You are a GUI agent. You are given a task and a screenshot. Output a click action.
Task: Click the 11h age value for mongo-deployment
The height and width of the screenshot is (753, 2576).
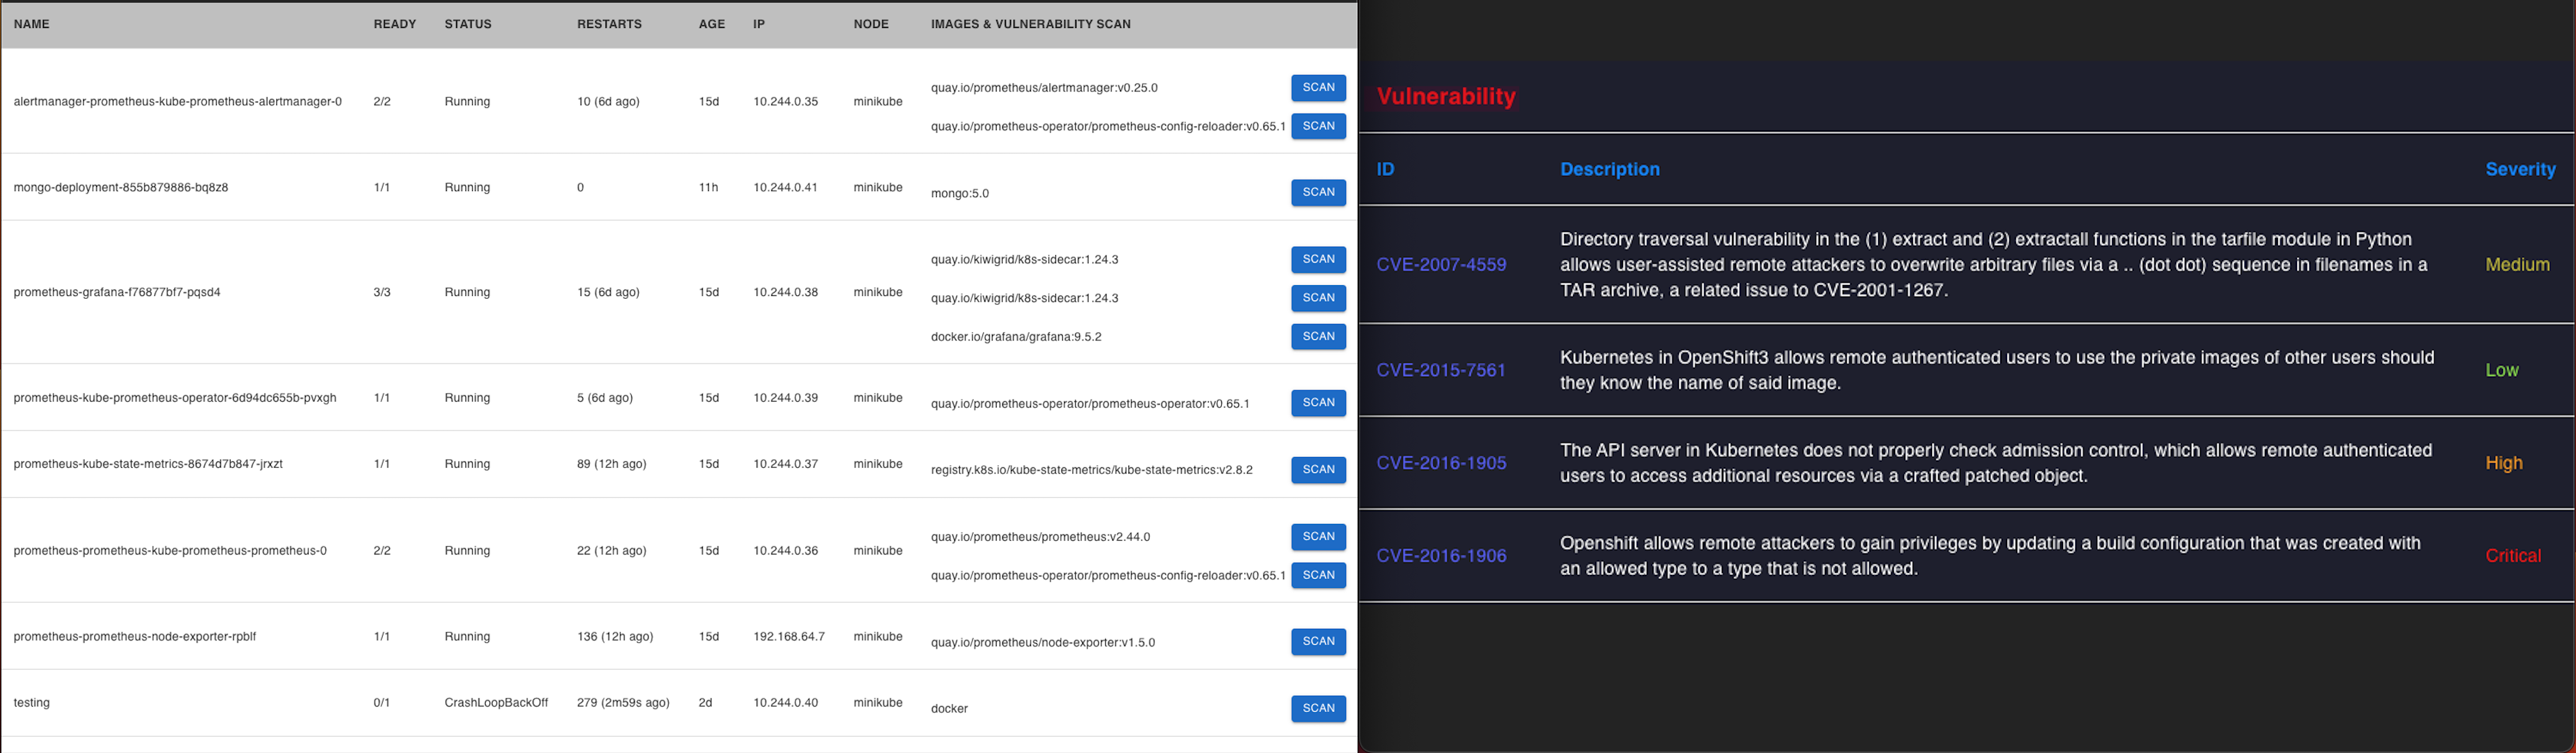708,188
